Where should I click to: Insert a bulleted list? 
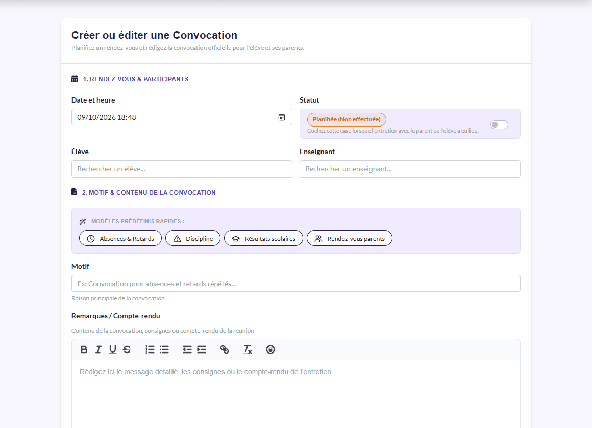164,349
